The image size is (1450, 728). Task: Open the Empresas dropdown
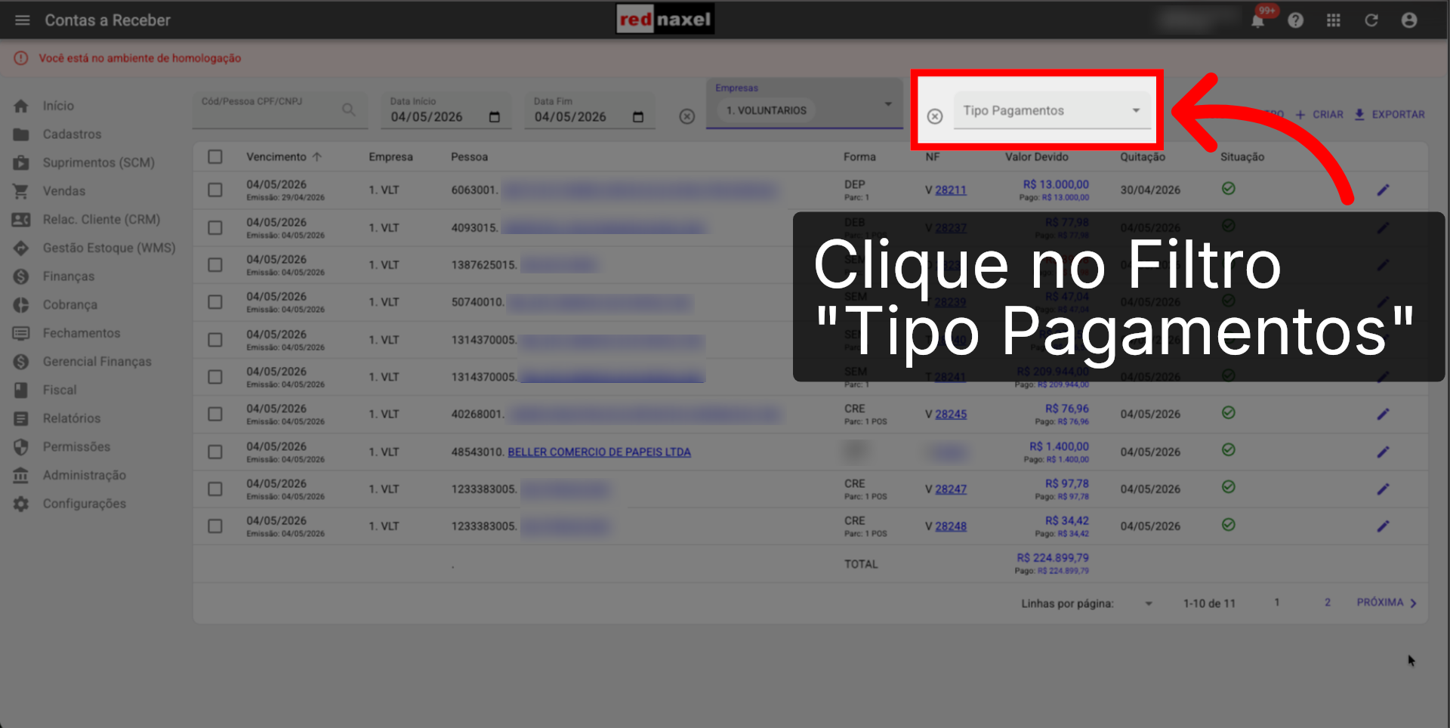coord(804,104)
